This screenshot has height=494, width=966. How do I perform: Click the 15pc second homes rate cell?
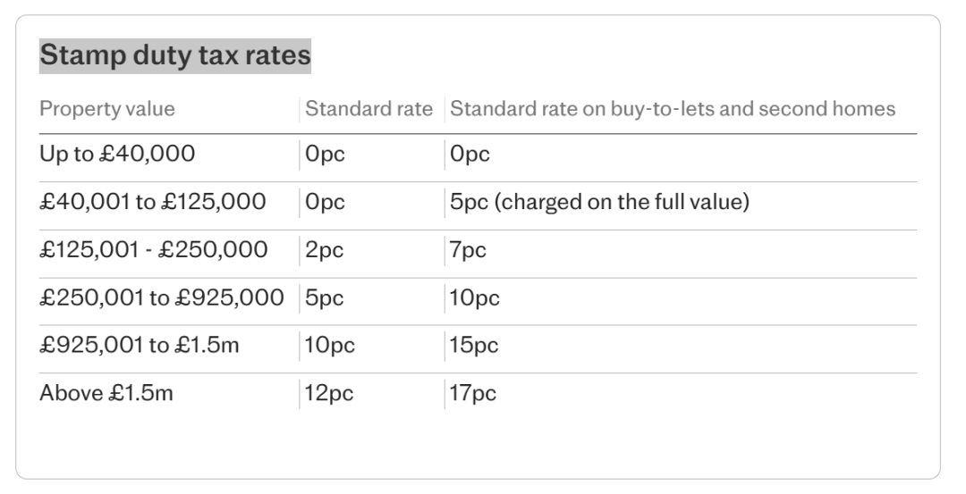point(474,345)
